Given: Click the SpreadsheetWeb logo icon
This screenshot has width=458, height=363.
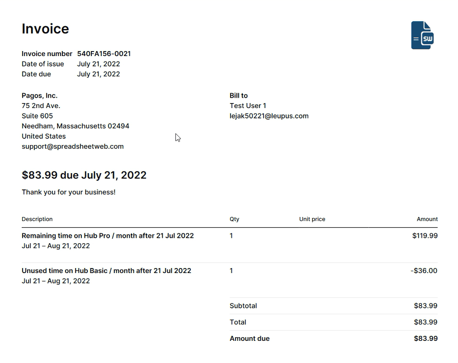Looking at the screenshot, I should click(422, 35).
